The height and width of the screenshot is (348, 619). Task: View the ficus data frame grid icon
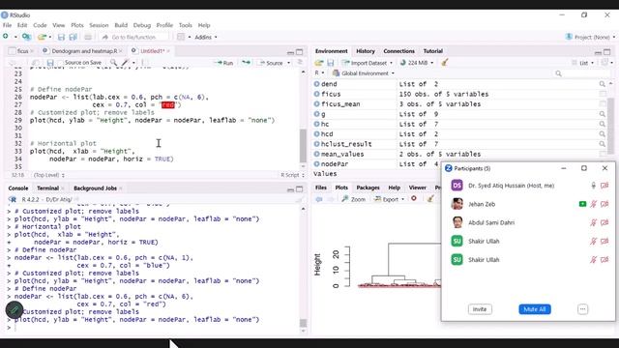(603, 94)
